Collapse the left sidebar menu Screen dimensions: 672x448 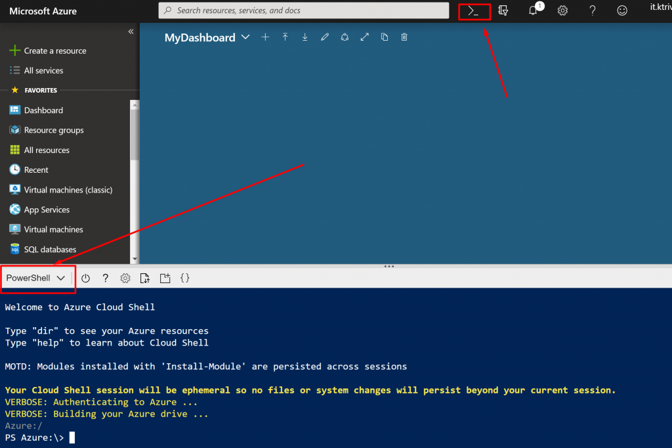pyautogui.click(x=131, y=32)
